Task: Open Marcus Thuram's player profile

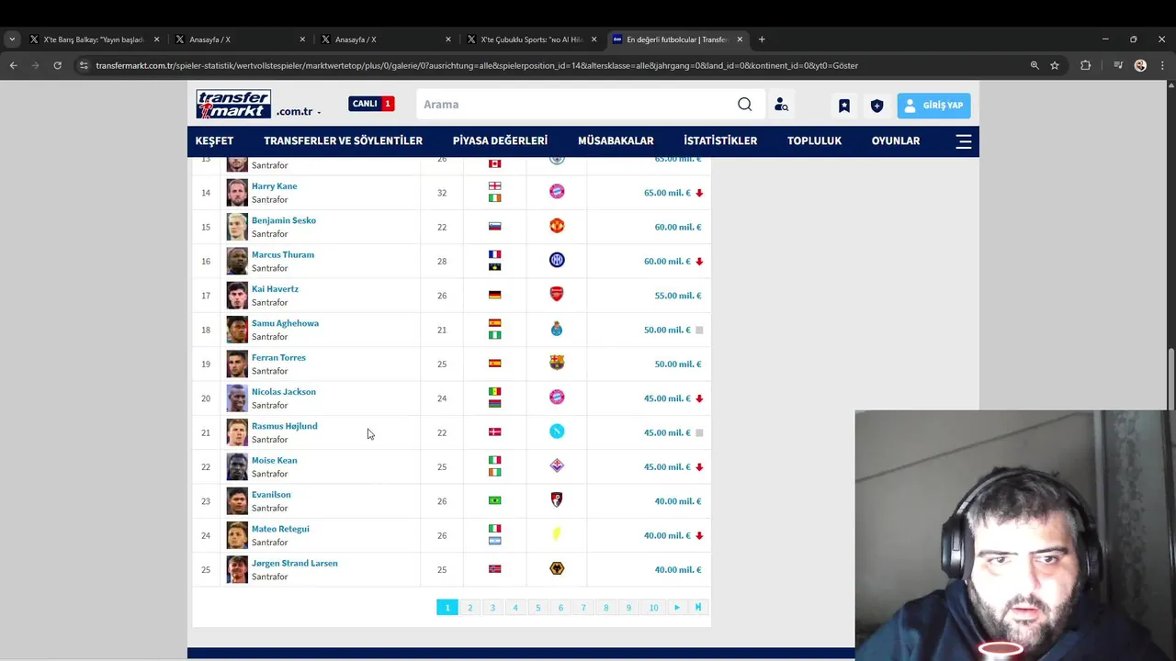Action: [x=283, y=254]
